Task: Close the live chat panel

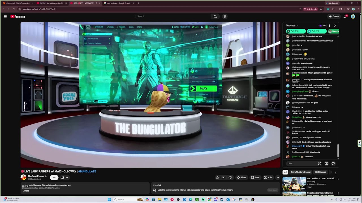Action: click(335, 26)
